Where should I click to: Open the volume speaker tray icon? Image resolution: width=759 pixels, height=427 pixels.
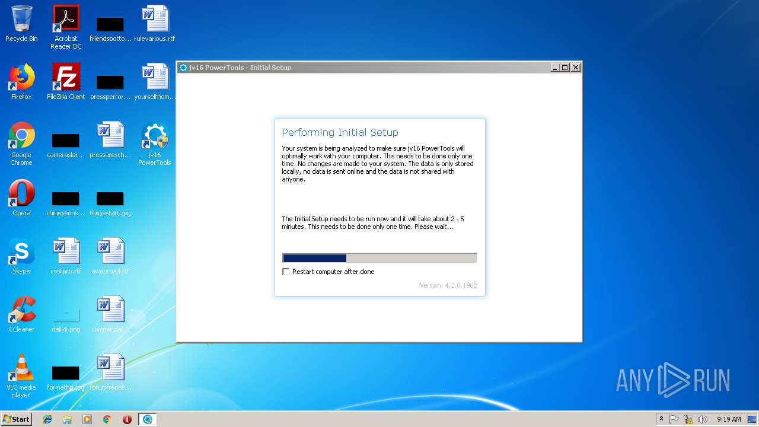tap(703, 419)
